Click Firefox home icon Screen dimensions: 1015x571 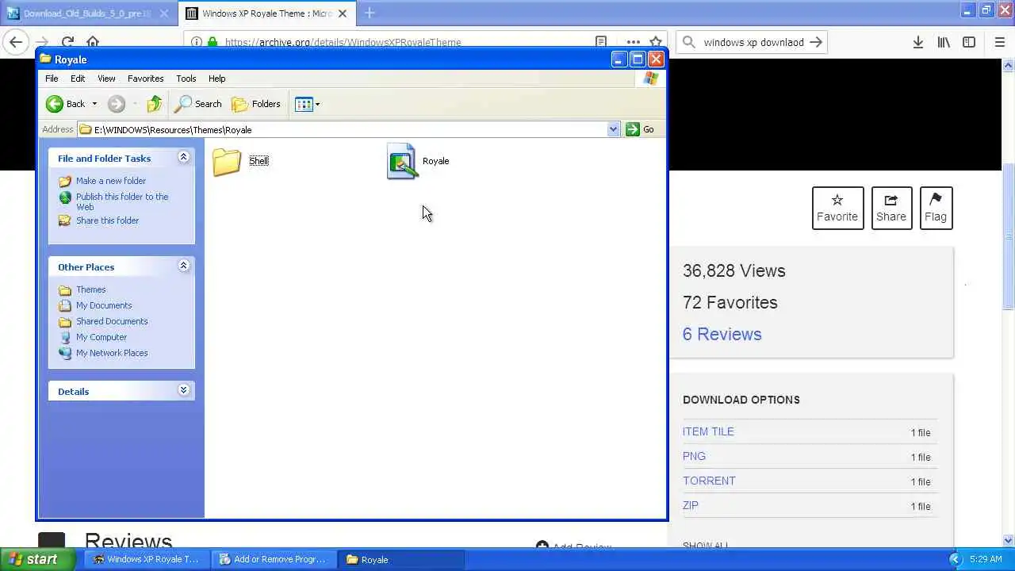point(93,42)
